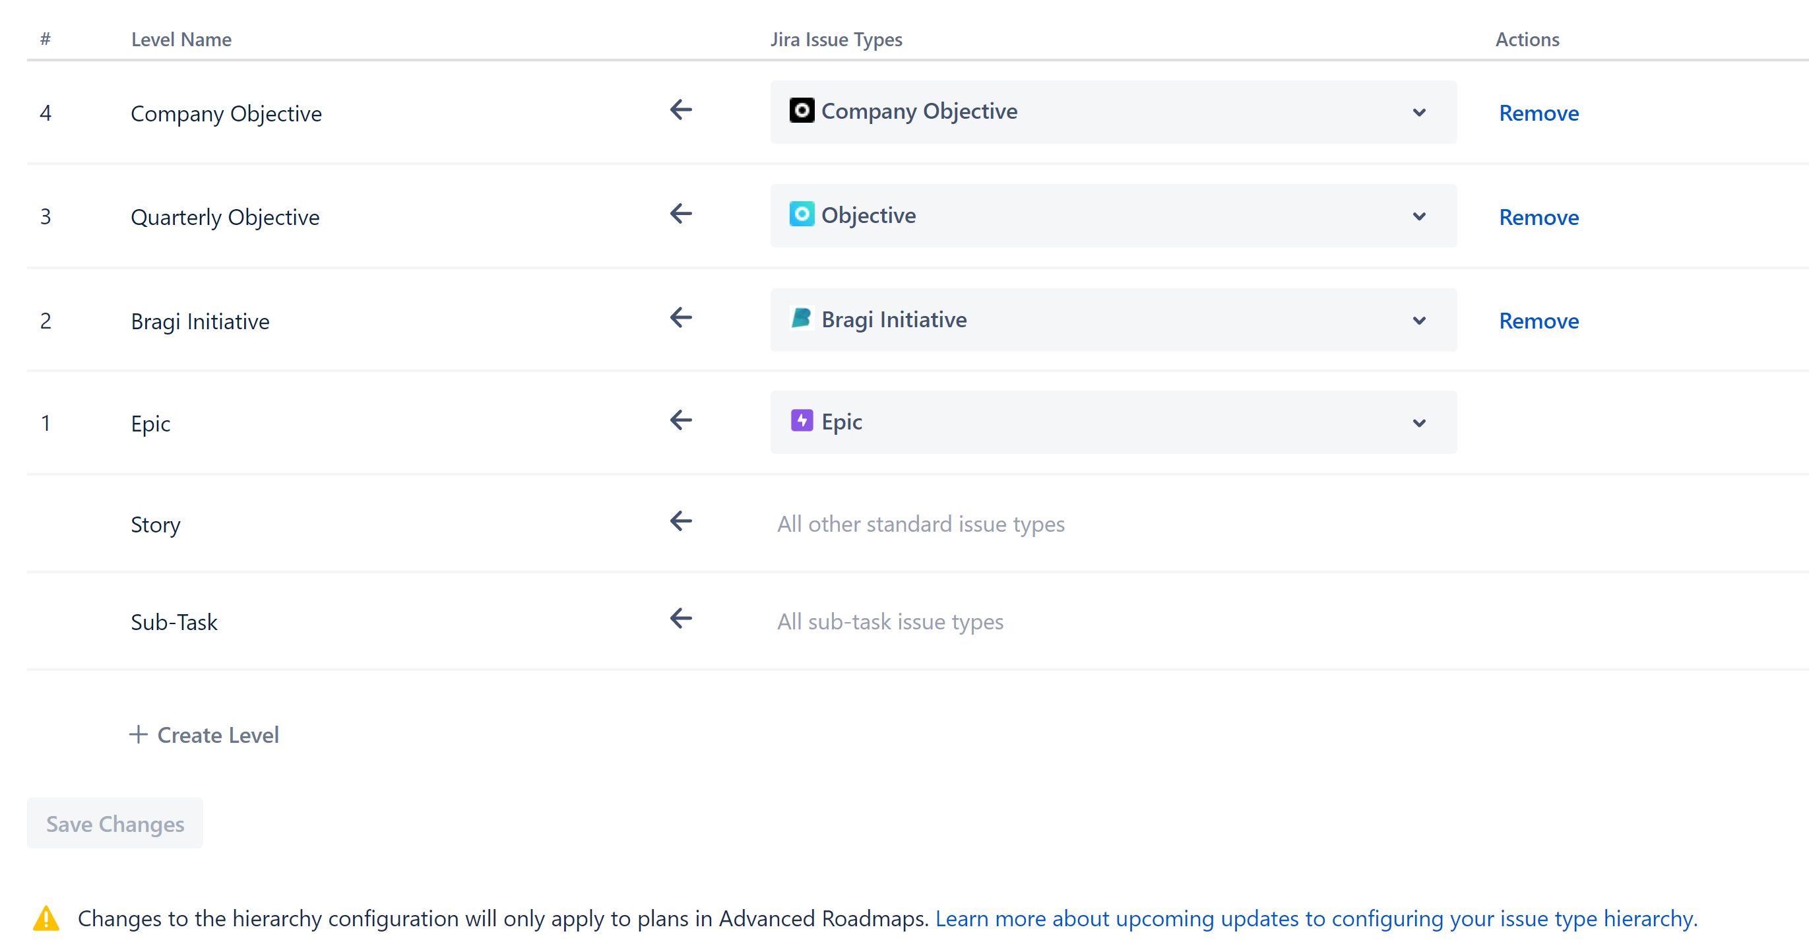Select the Story level name
Screen dimensions: 1809x950
click(x=155, y=525)
